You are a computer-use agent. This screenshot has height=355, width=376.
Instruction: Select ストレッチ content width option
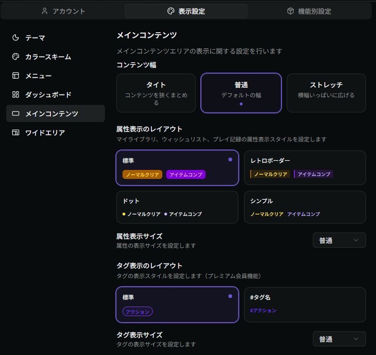tap(326, 93)
